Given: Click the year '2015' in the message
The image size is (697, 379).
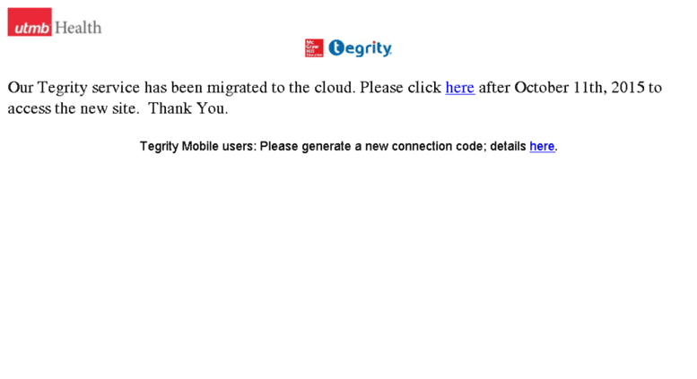Looking at the screenshot, I should point(628,88).
